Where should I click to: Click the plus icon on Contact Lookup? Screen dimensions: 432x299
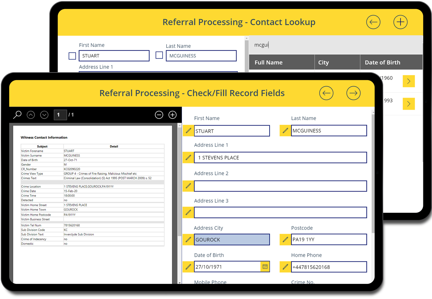tap(400, 22)
